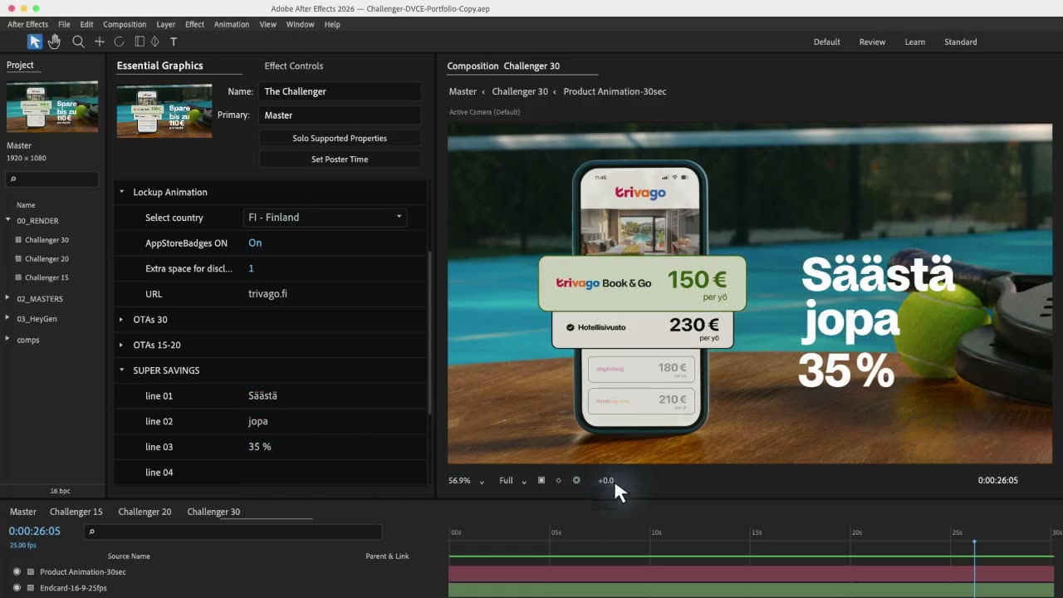Expand the OTAs 15-20 group

(x=121, y=345)
